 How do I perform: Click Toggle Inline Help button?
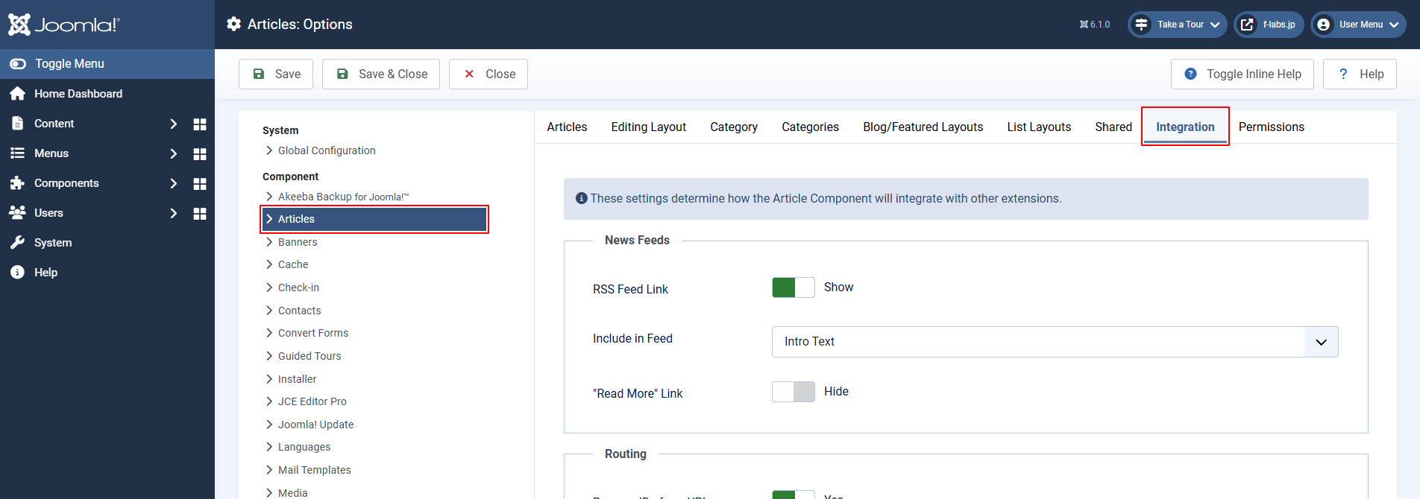1242,74
